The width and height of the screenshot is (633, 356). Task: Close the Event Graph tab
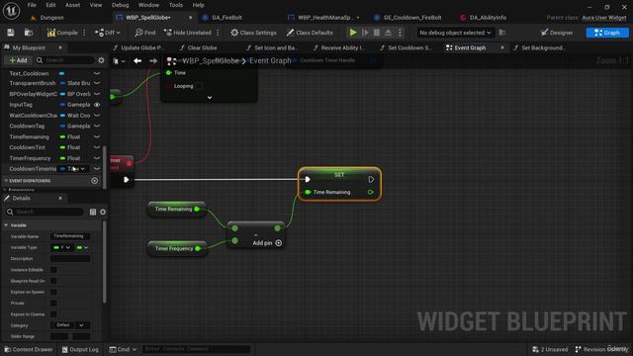point(502,47)
